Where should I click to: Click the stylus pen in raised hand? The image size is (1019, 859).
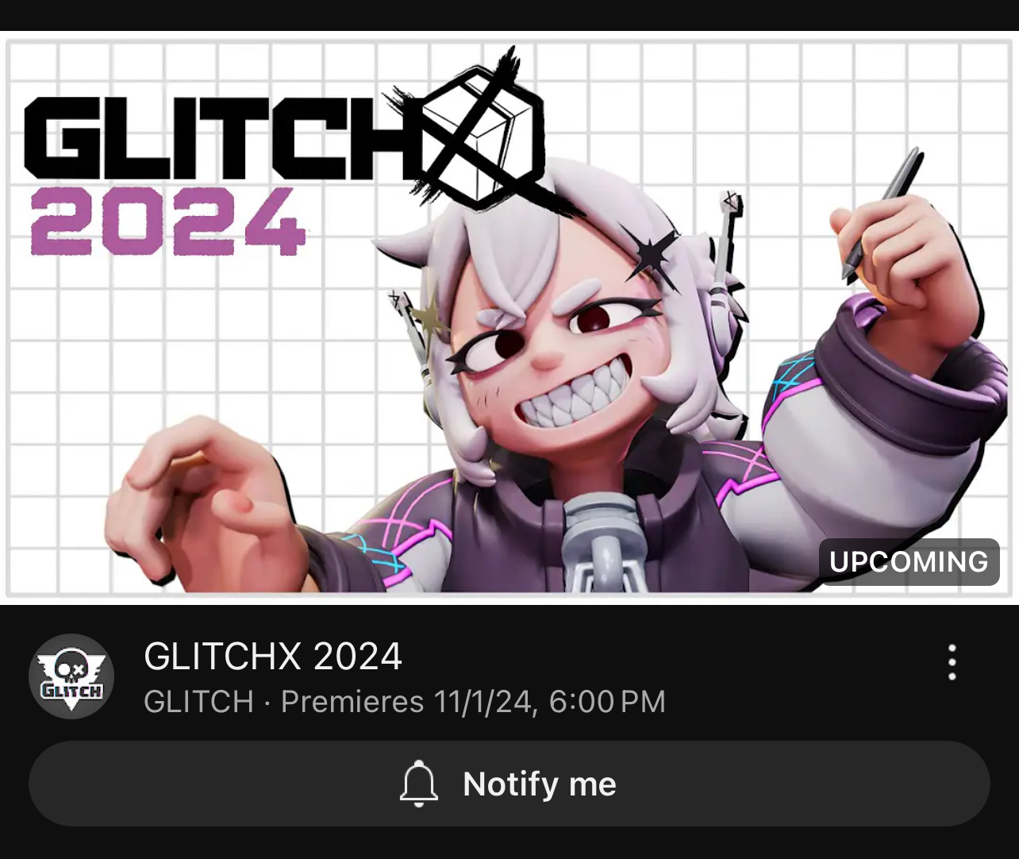click(x=884, y=213)
